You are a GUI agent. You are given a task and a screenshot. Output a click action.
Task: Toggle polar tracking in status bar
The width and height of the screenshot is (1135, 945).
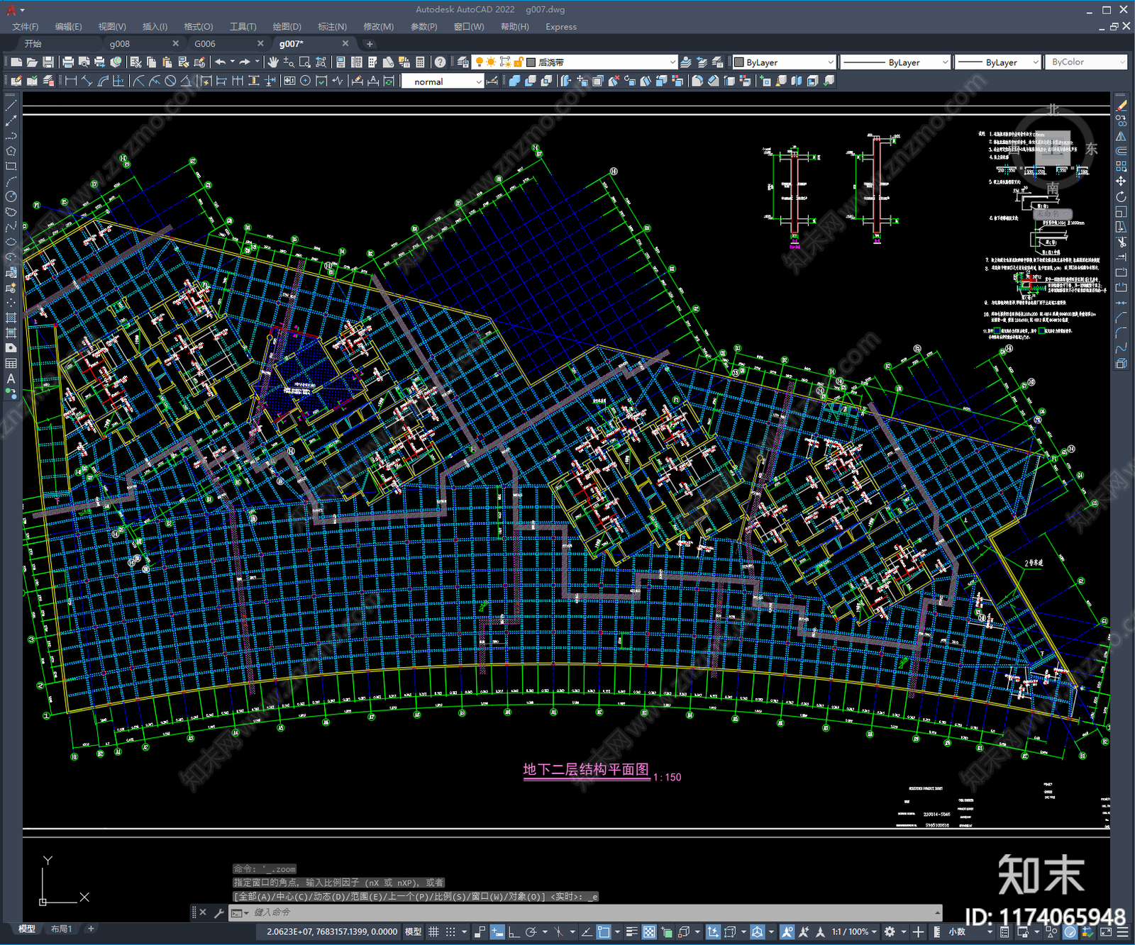[531, 932]
